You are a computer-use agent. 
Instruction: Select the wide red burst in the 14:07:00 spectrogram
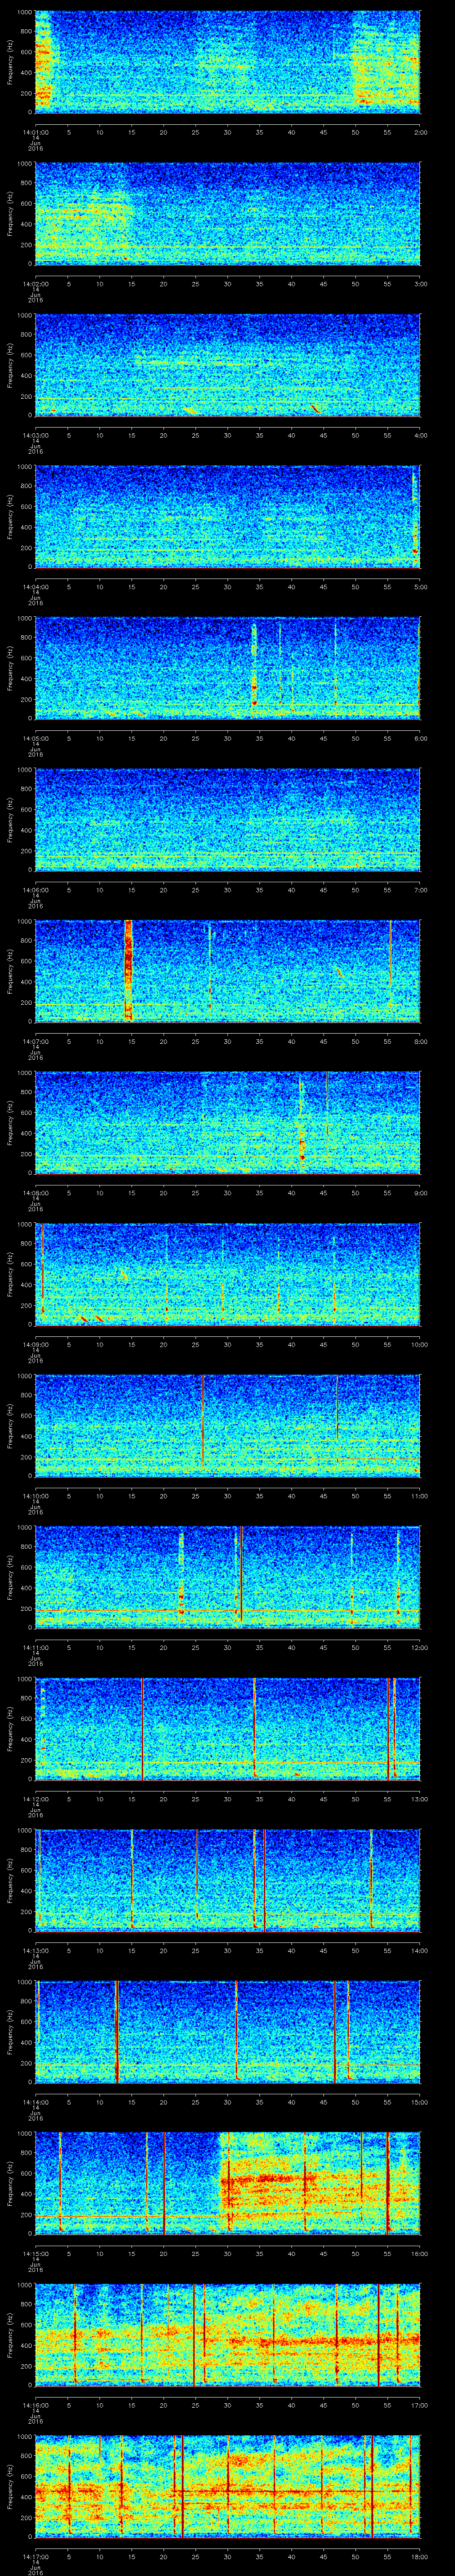point(128,970)
